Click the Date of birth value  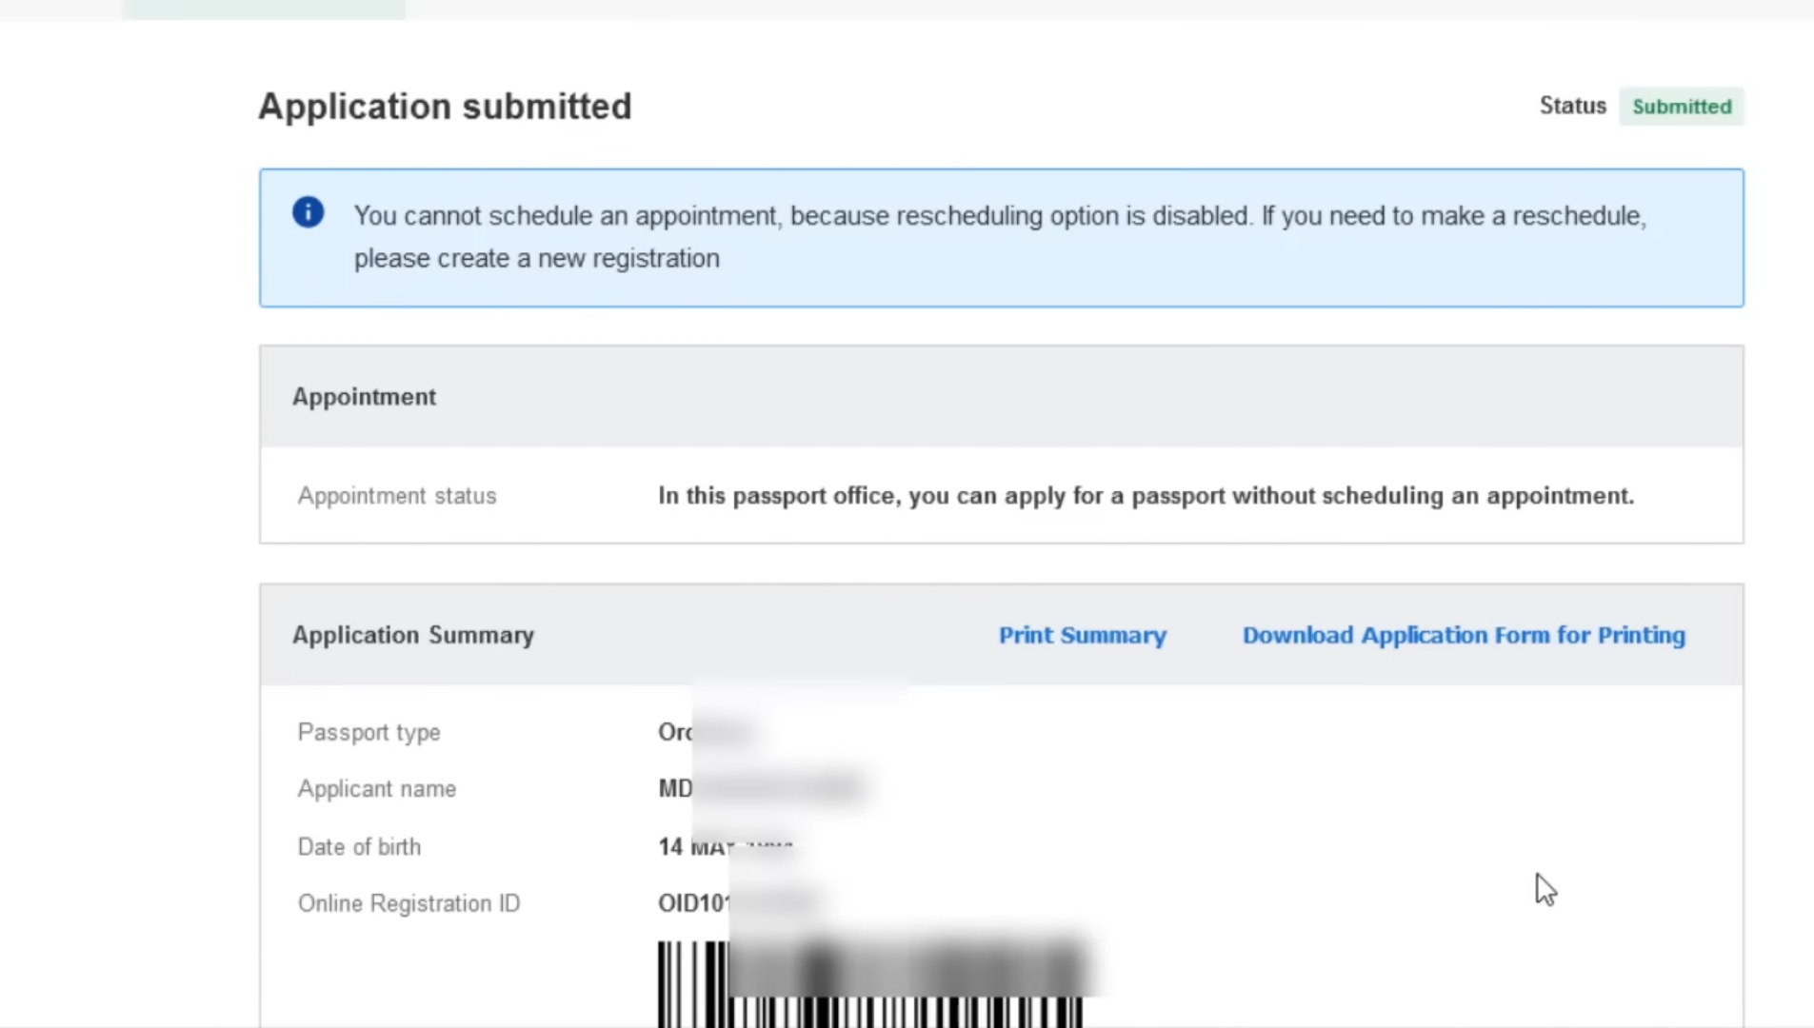(724, 846)
